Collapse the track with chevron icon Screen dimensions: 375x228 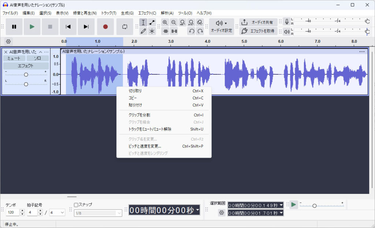(40, 52)
